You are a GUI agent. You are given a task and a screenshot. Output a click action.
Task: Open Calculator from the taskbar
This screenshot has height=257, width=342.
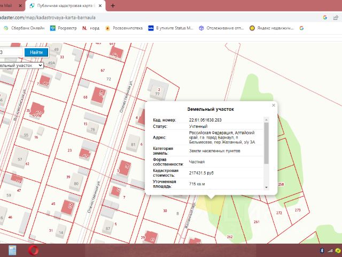click(x=13, y=250)
